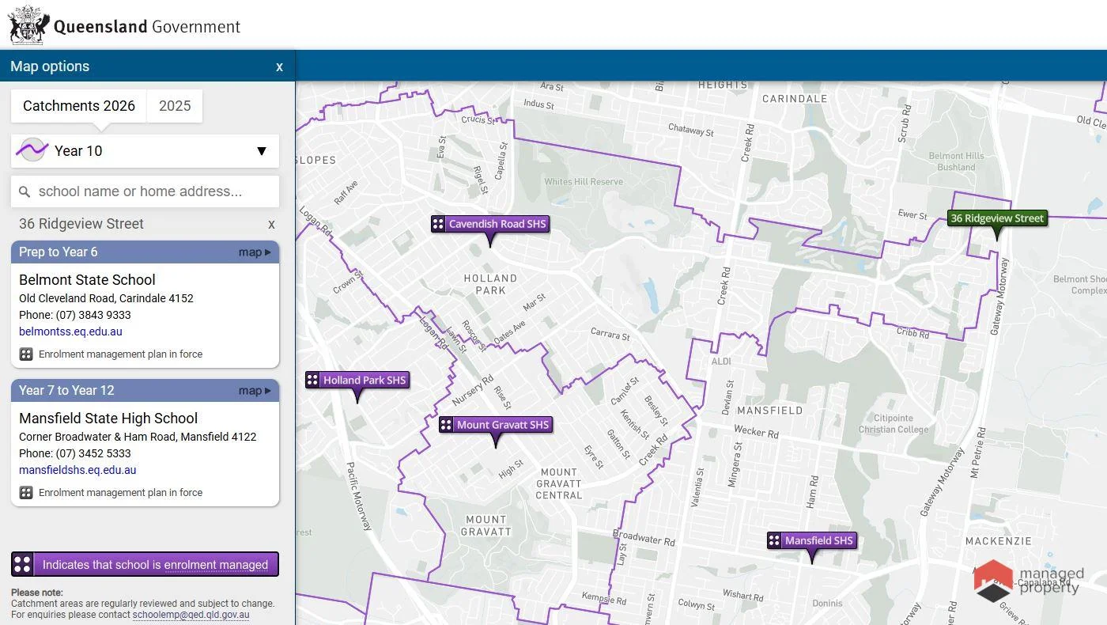Click the search magnifier icon

click(x=25, y=191)
